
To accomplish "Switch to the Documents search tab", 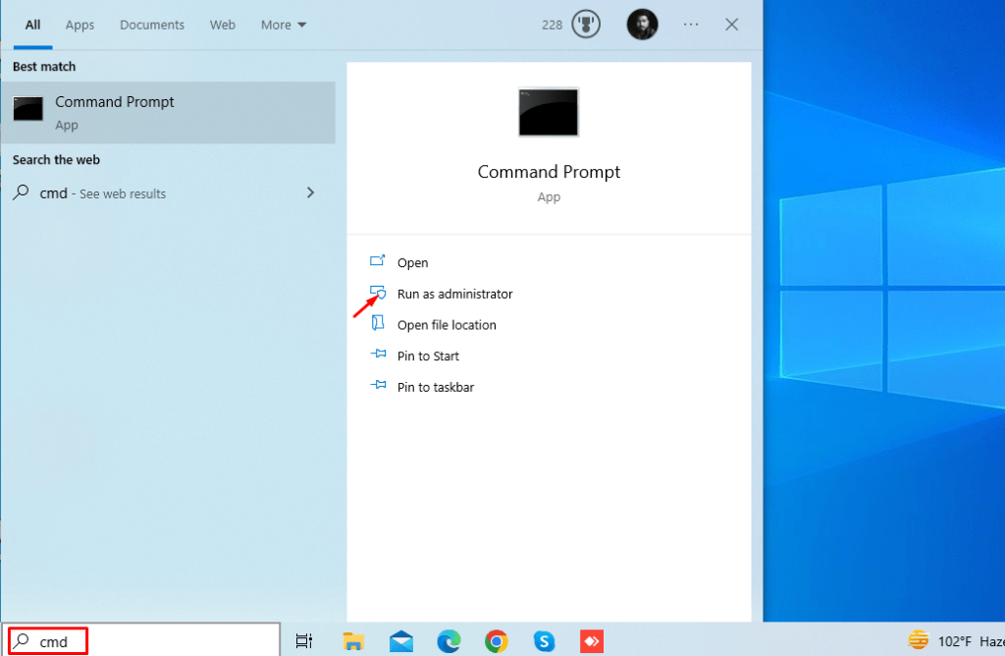I will coord(152,25).
